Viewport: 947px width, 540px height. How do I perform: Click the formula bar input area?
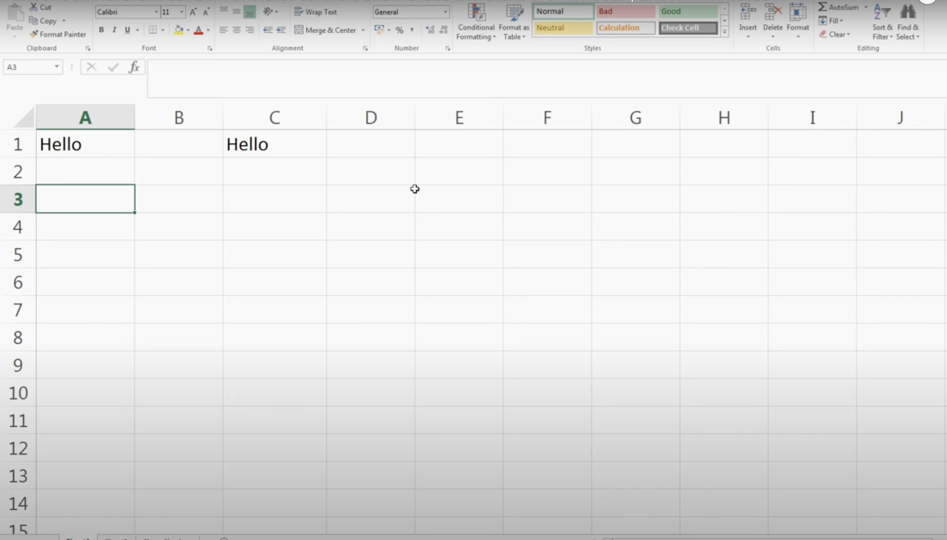(547, 79)
